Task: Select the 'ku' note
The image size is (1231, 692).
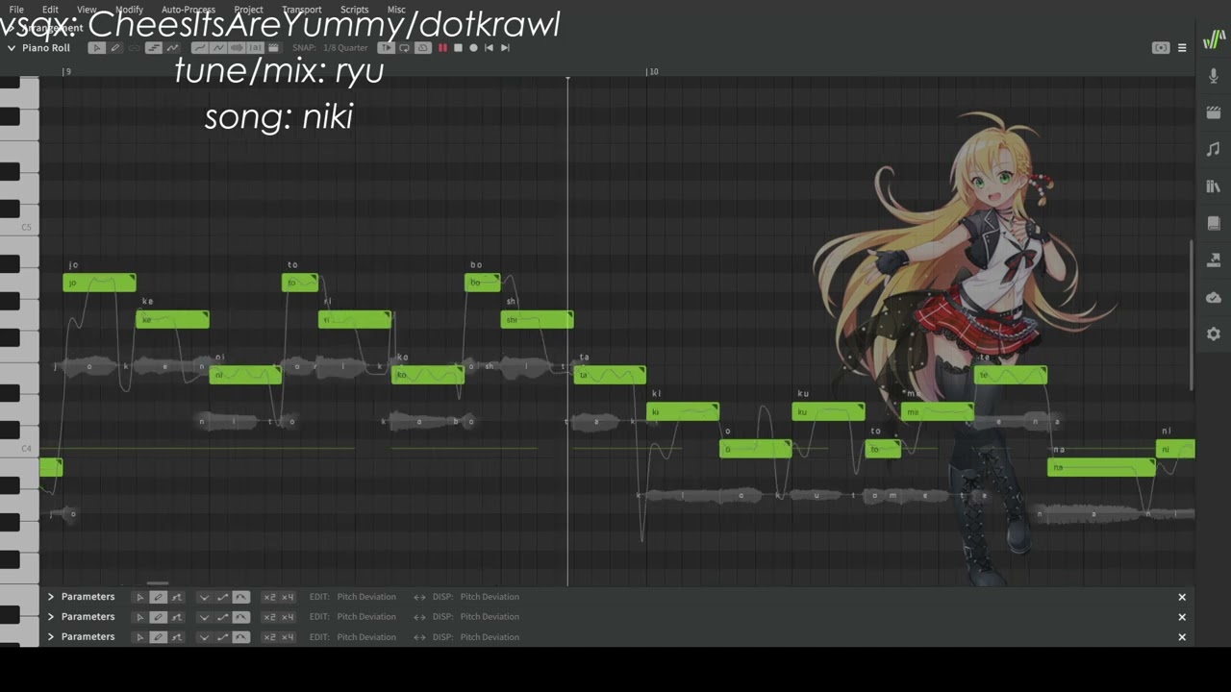Action: (x=828, y=411)
